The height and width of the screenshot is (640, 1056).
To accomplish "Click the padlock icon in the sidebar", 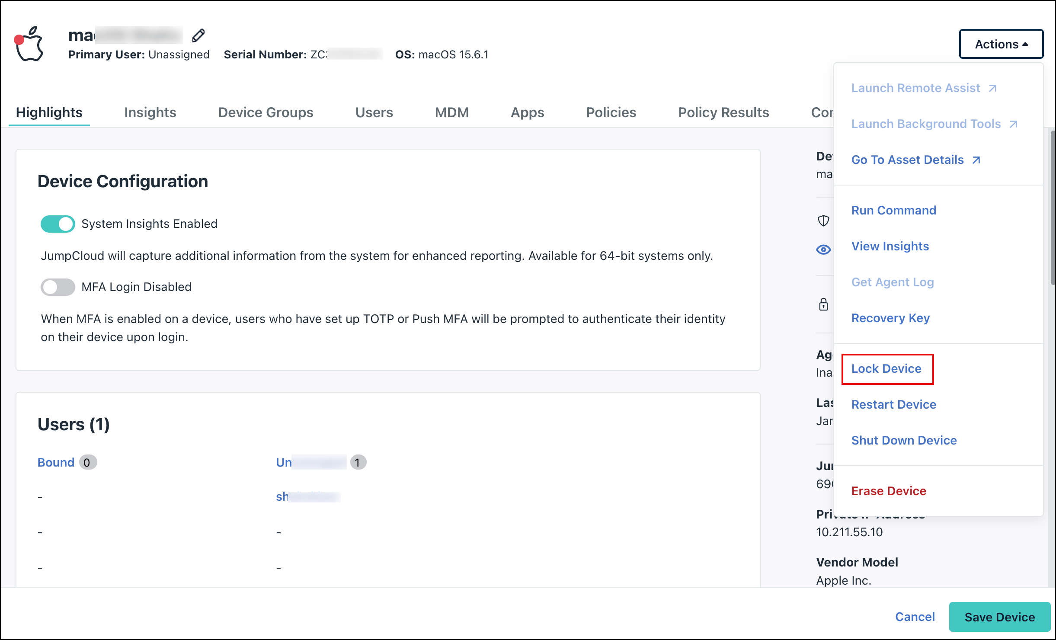I will (823, 305).
